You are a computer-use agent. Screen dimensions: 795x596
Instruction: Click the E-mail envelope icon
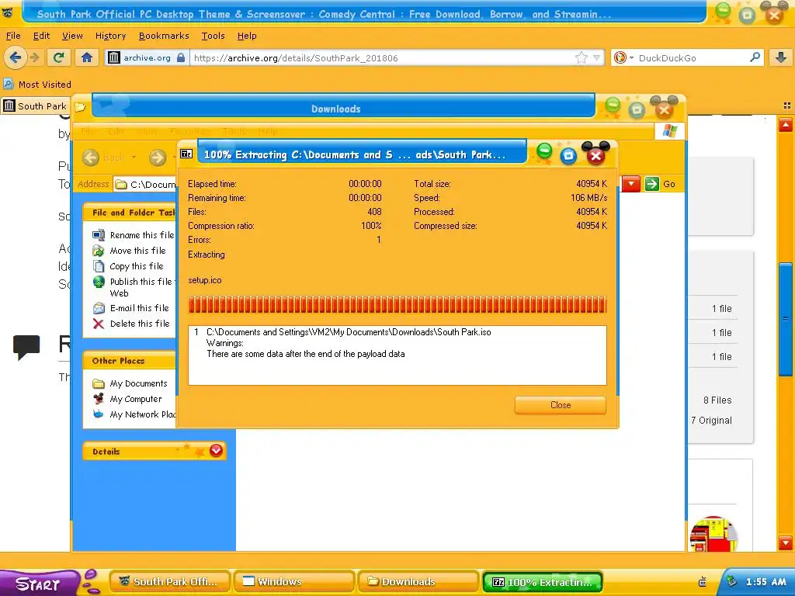tap(99, 308)
